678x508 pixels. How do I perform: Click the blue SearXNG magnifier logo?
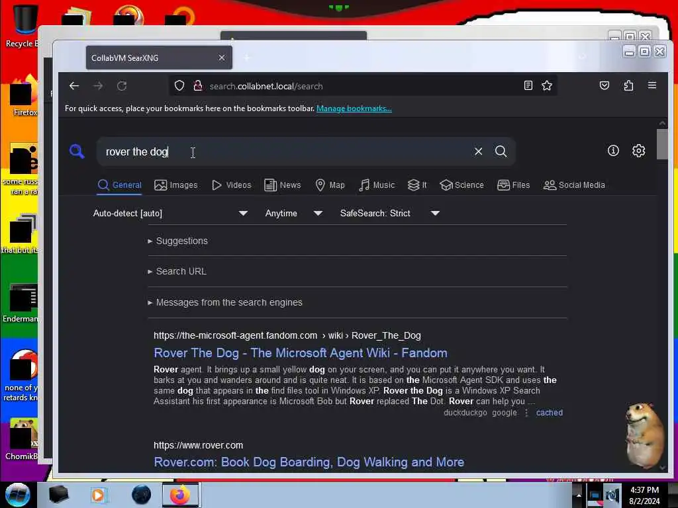point(77,151)
